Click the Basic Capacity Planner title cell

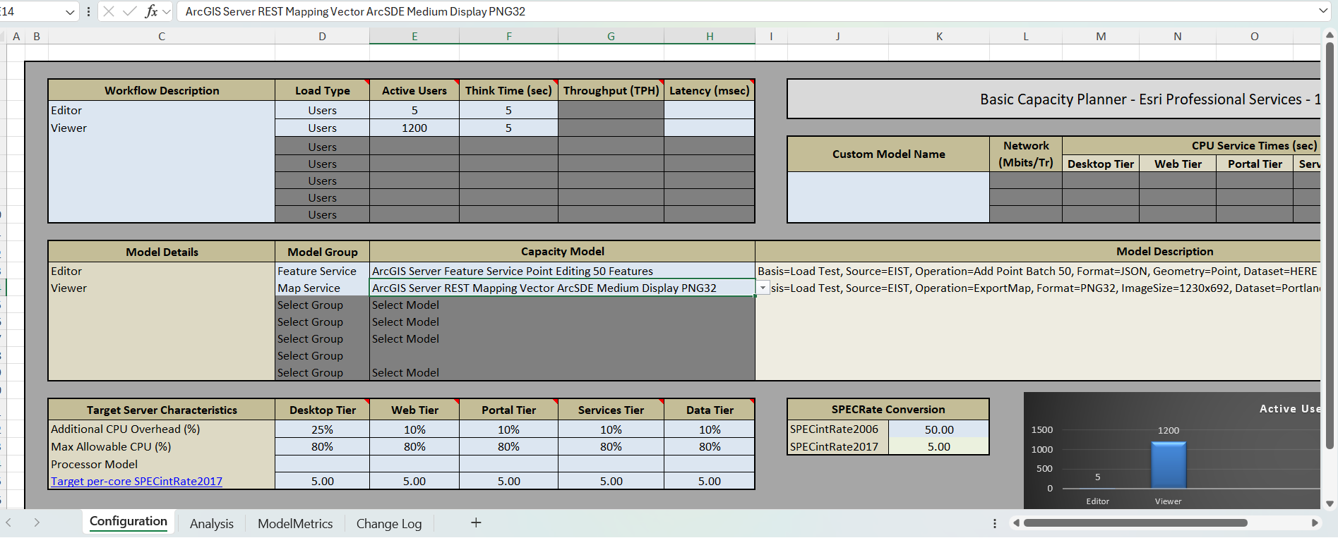1053,99
